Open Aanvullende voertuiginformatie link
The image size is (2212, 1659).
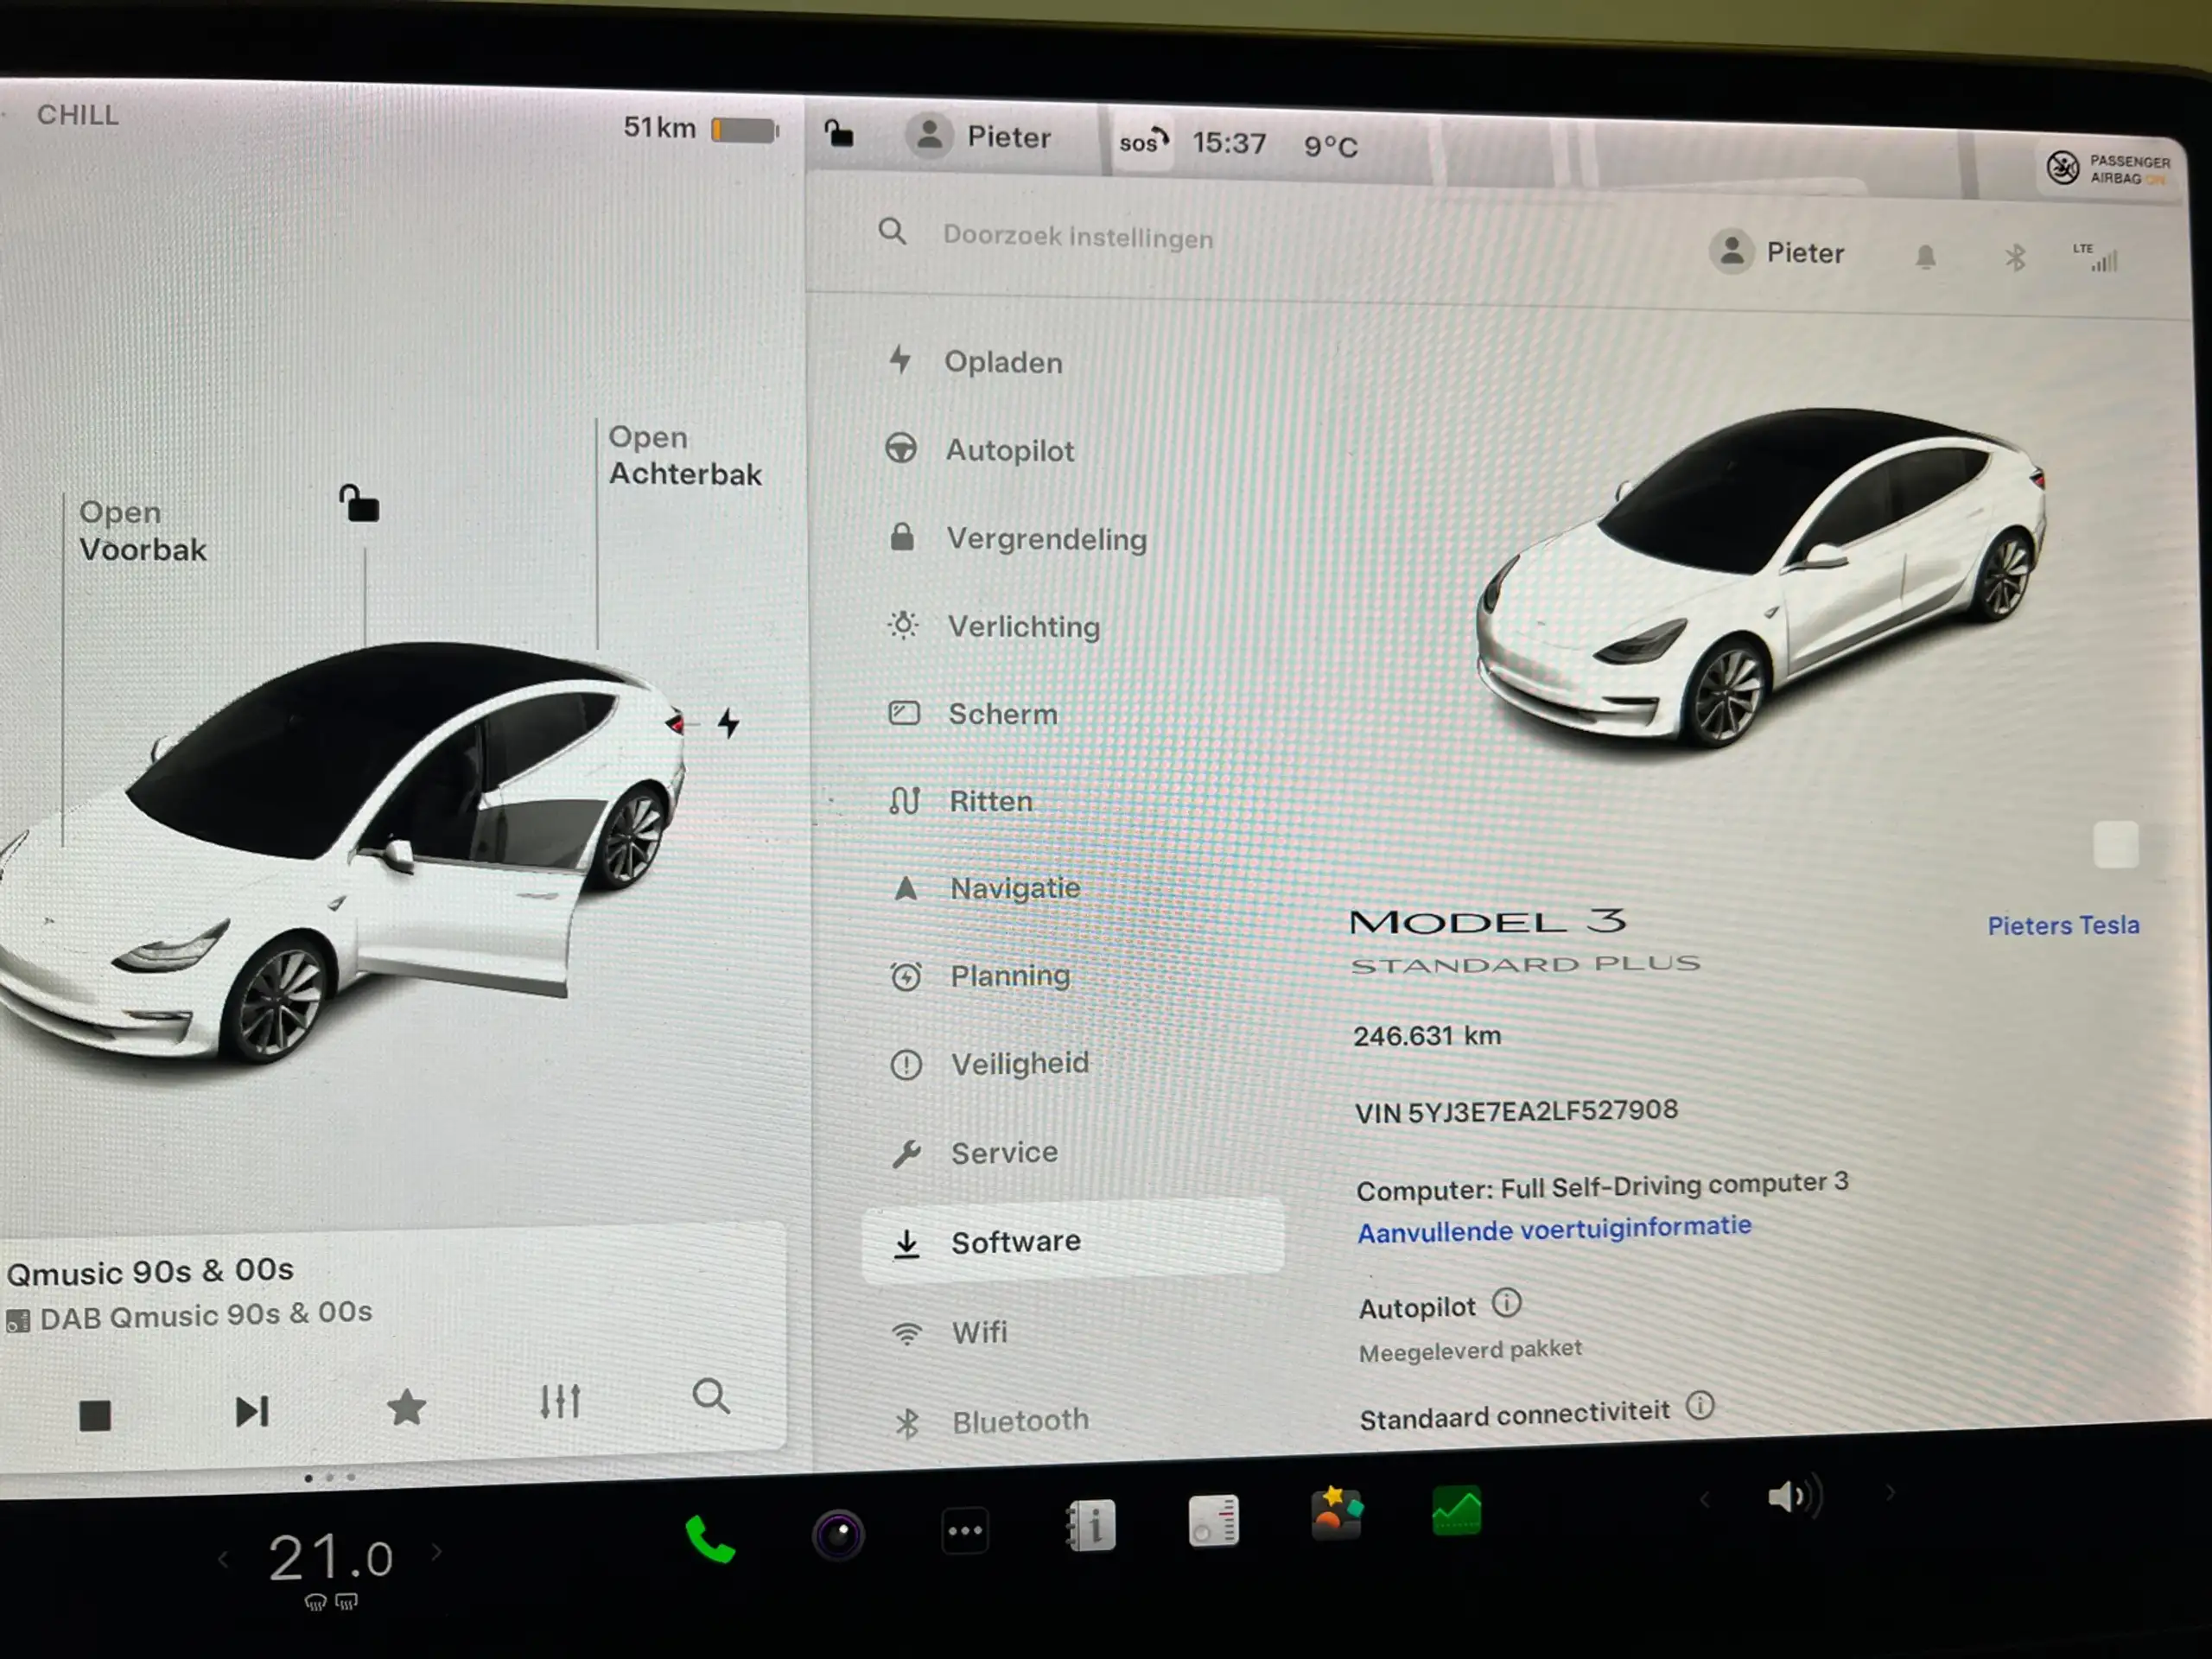tap(1554, 1228)
